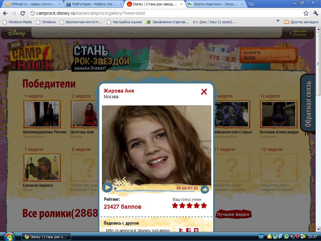321x241 pixels.
Task: Open the network connections tray icon
Action: [x=280, y=237]
